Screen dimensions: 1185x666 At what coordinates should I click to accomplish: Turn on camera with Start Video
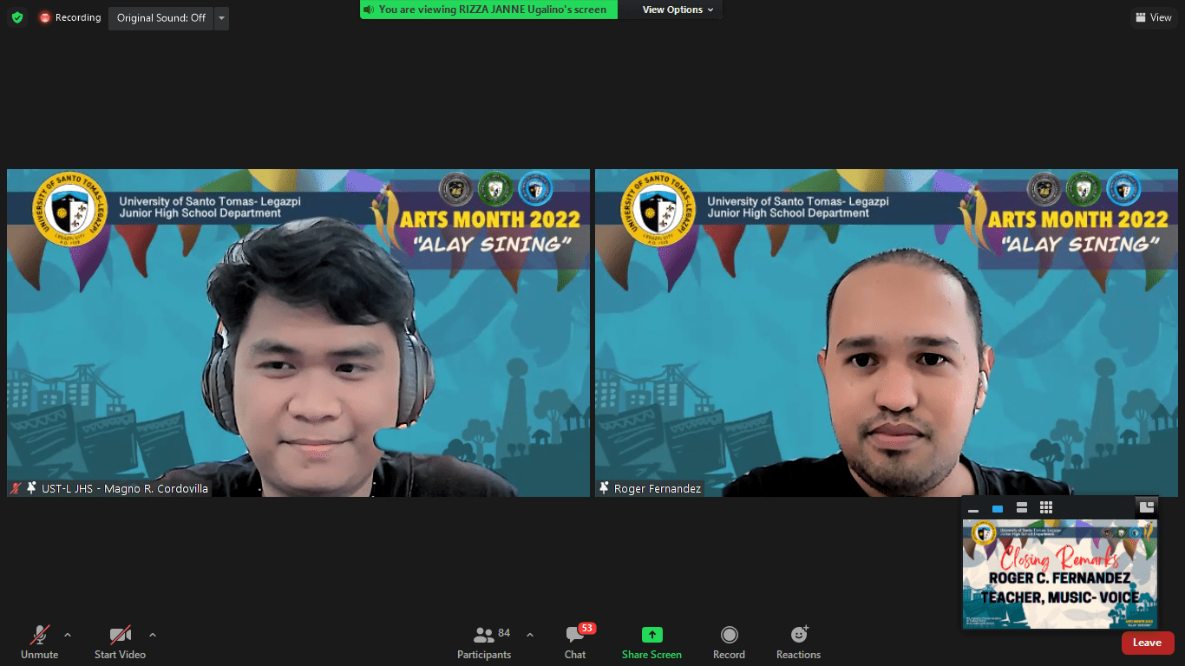120,636
